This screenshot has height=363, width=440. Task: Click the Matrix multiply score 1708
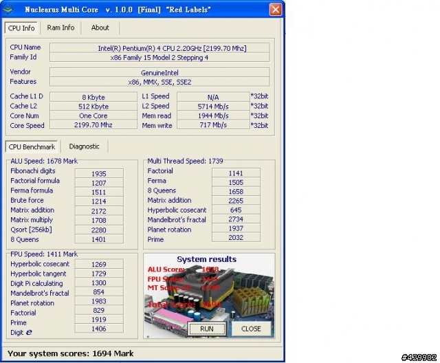pos(99,220)
